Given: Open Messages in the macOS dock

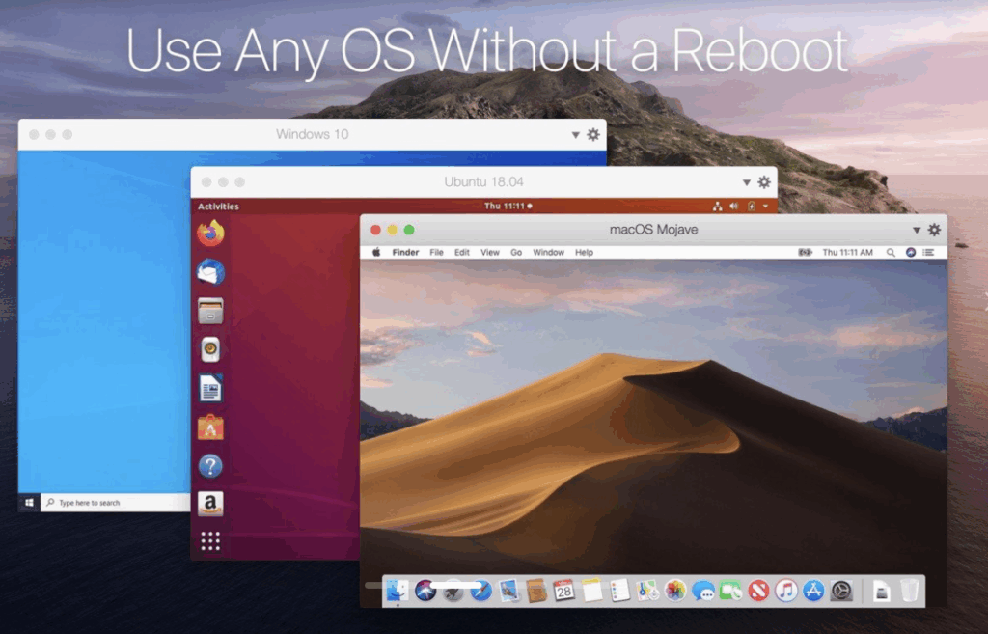Looking at the screenshot, I should (702, 592).
